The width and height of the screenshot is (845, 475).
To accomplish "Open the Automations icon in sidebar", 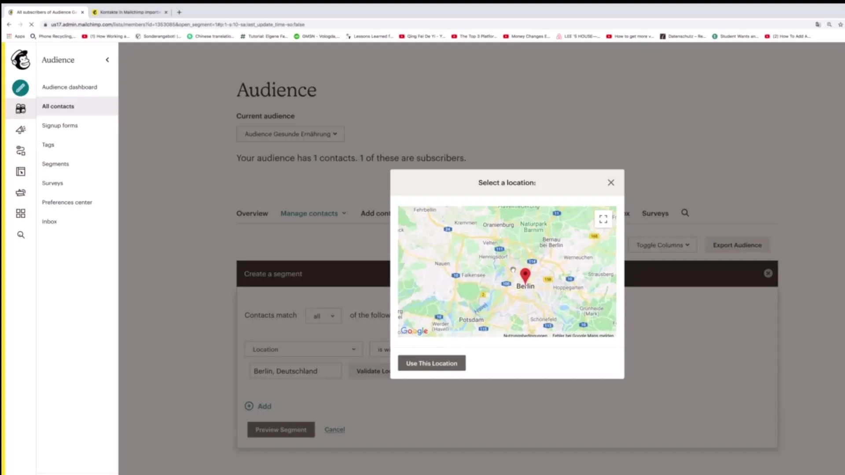I will tap(21, 151).
